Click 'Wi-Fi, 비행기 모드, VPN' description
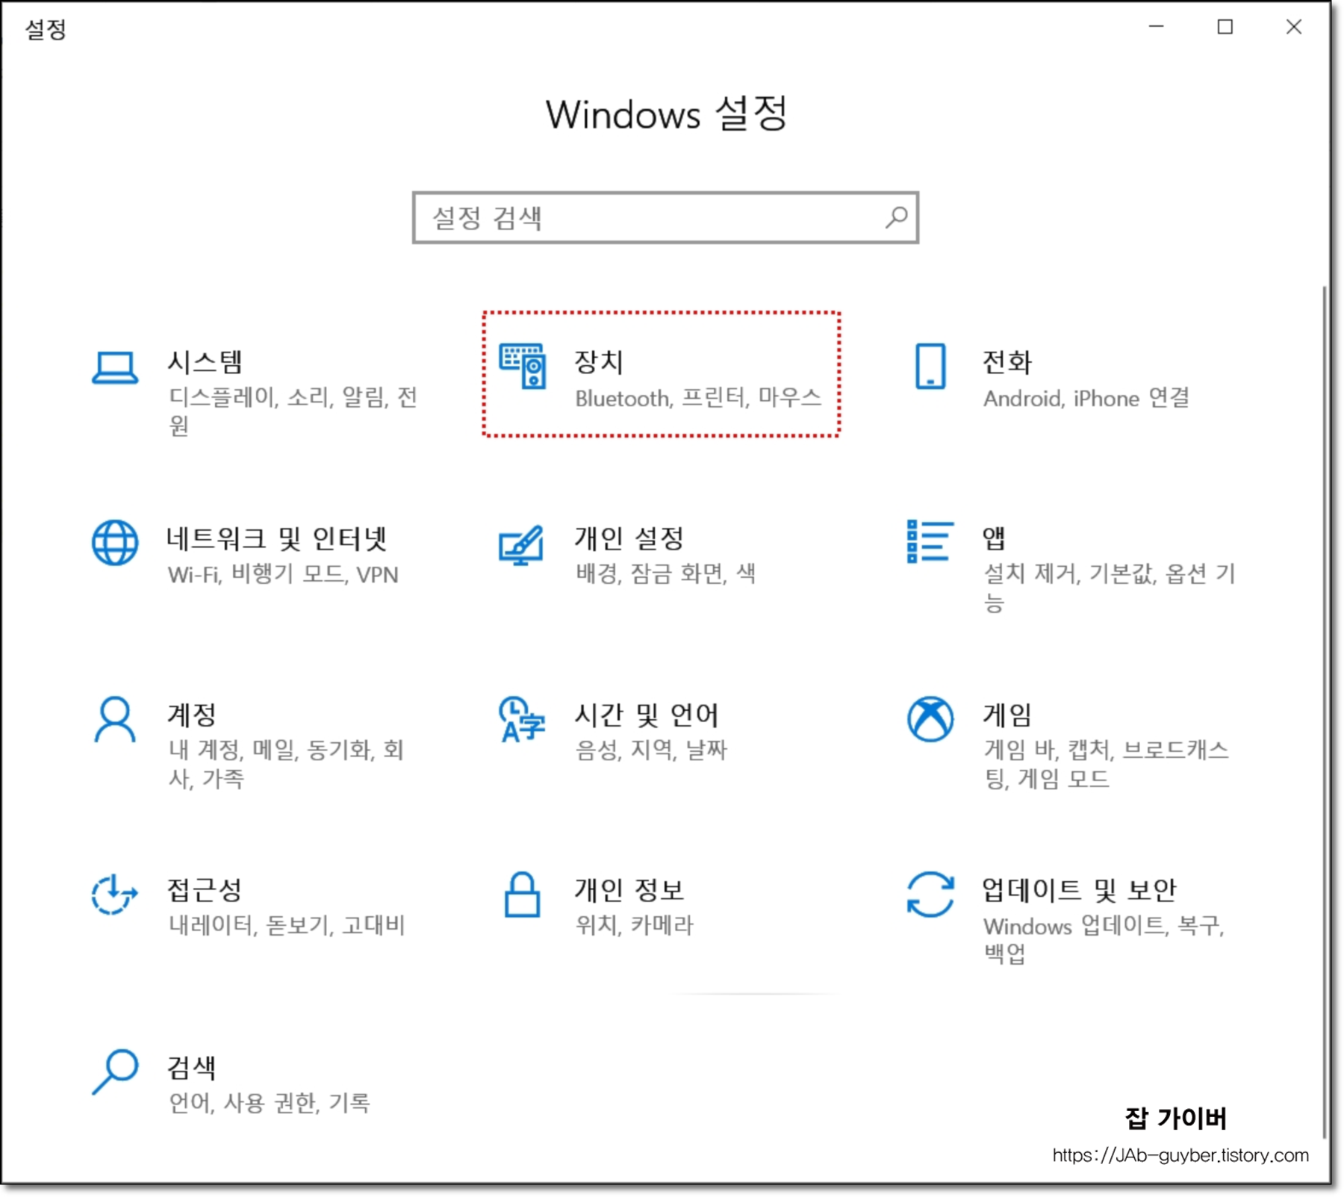Image resolution: width=1344 pixels, height=1197 pixels. point(283,574)
